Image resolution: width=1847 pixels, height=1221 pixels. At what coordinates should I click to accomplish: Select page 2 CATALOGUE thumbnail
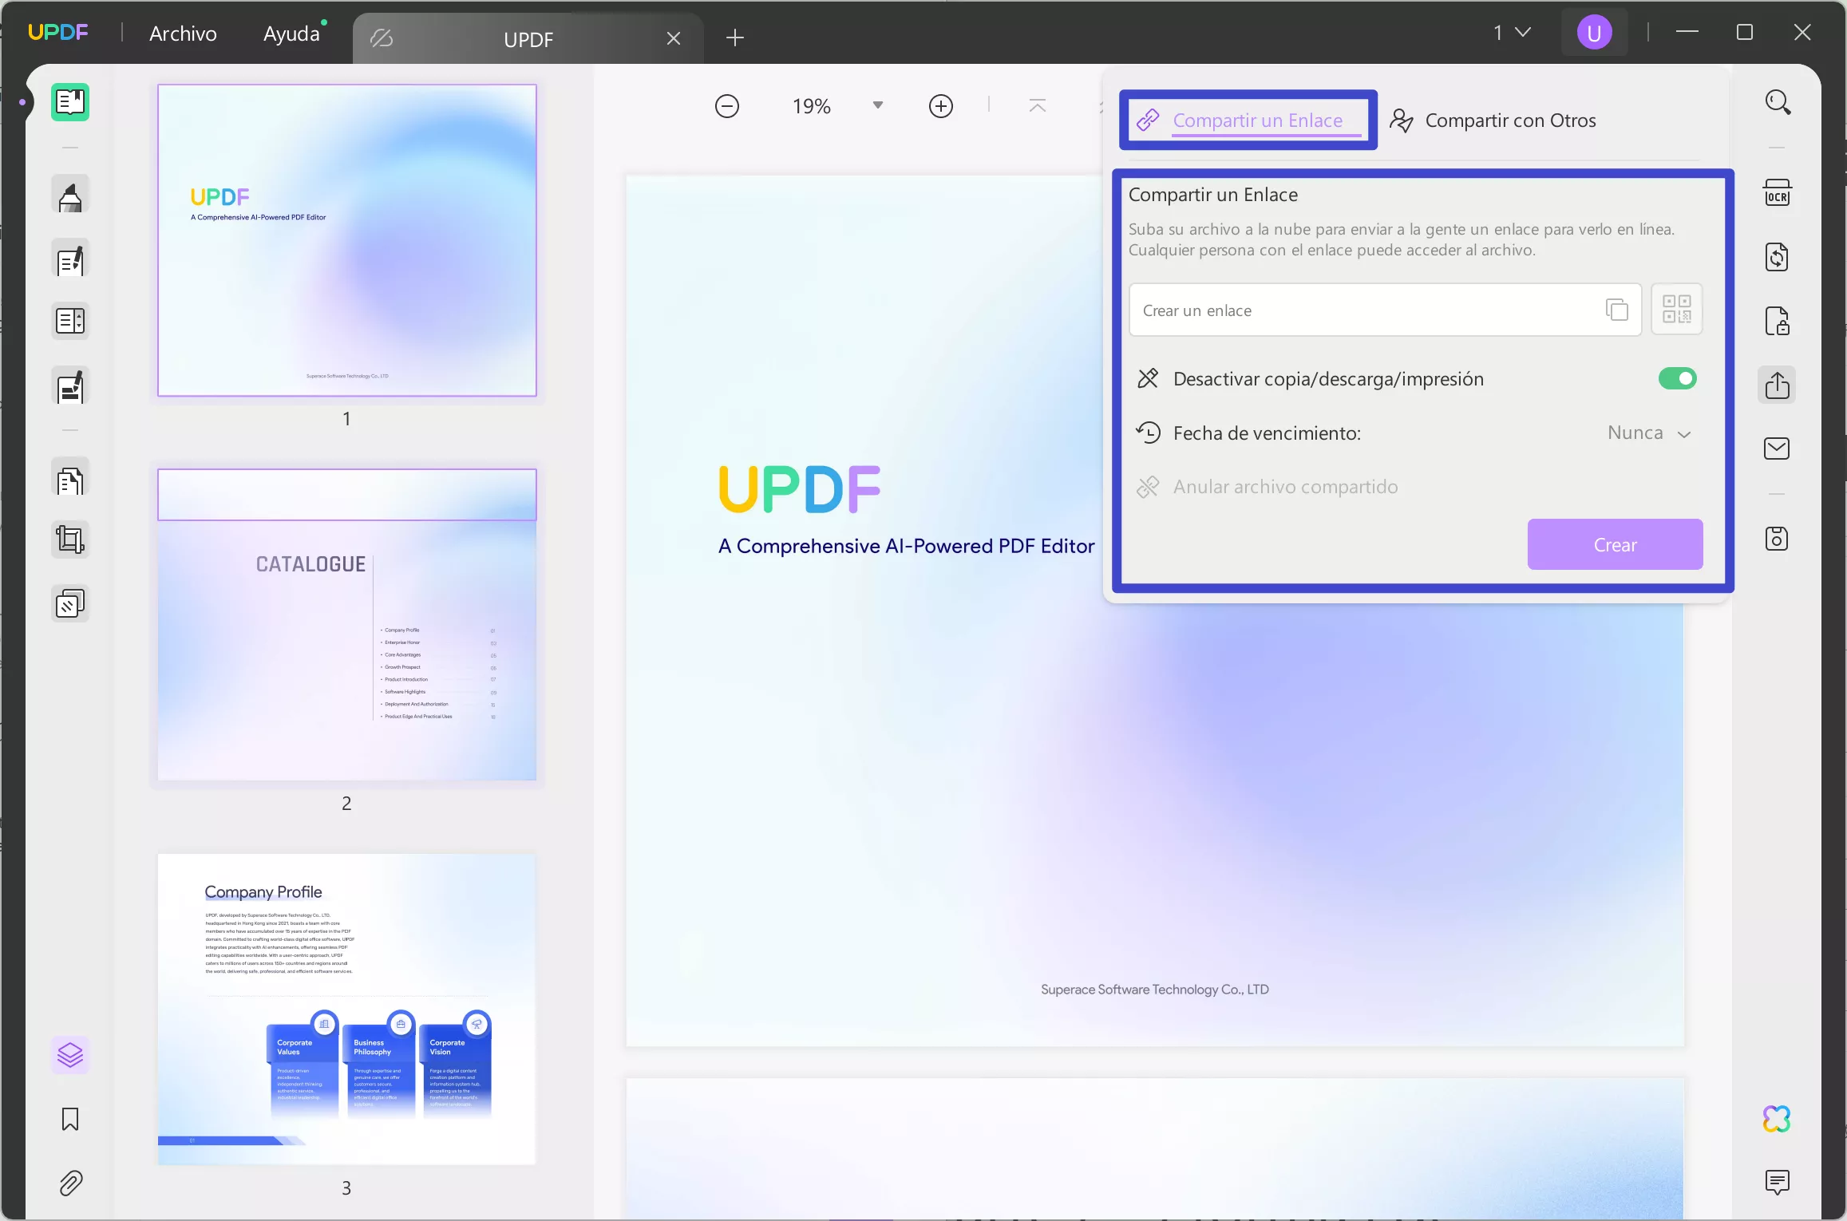(347, 625)
